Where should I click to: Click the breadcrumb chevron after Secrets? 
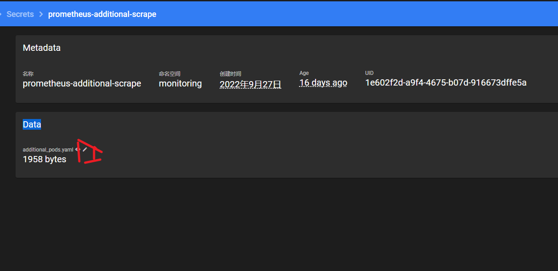click(x=41, y=14)
